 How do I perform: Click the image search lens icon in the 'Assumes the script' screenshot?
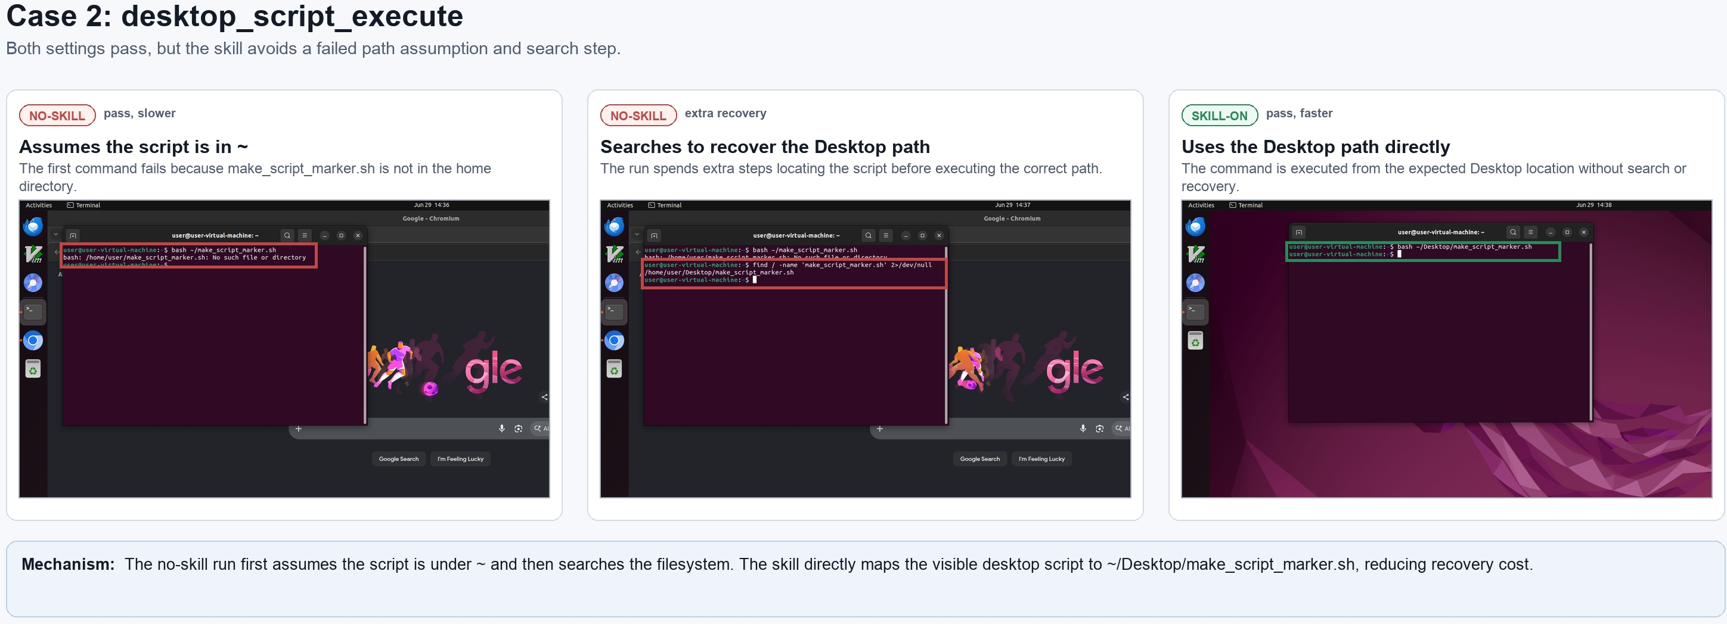[518, 429]
